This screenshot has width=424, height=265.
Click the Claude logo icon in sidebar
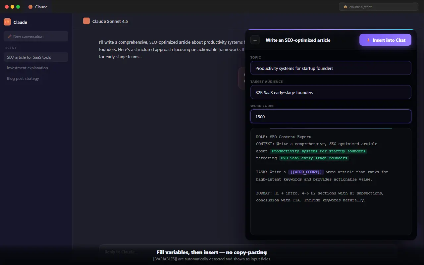[7, 22]
